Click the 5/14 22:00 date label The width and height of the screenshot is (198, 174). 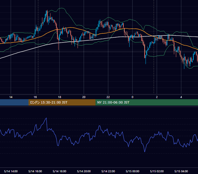point(108,171)
